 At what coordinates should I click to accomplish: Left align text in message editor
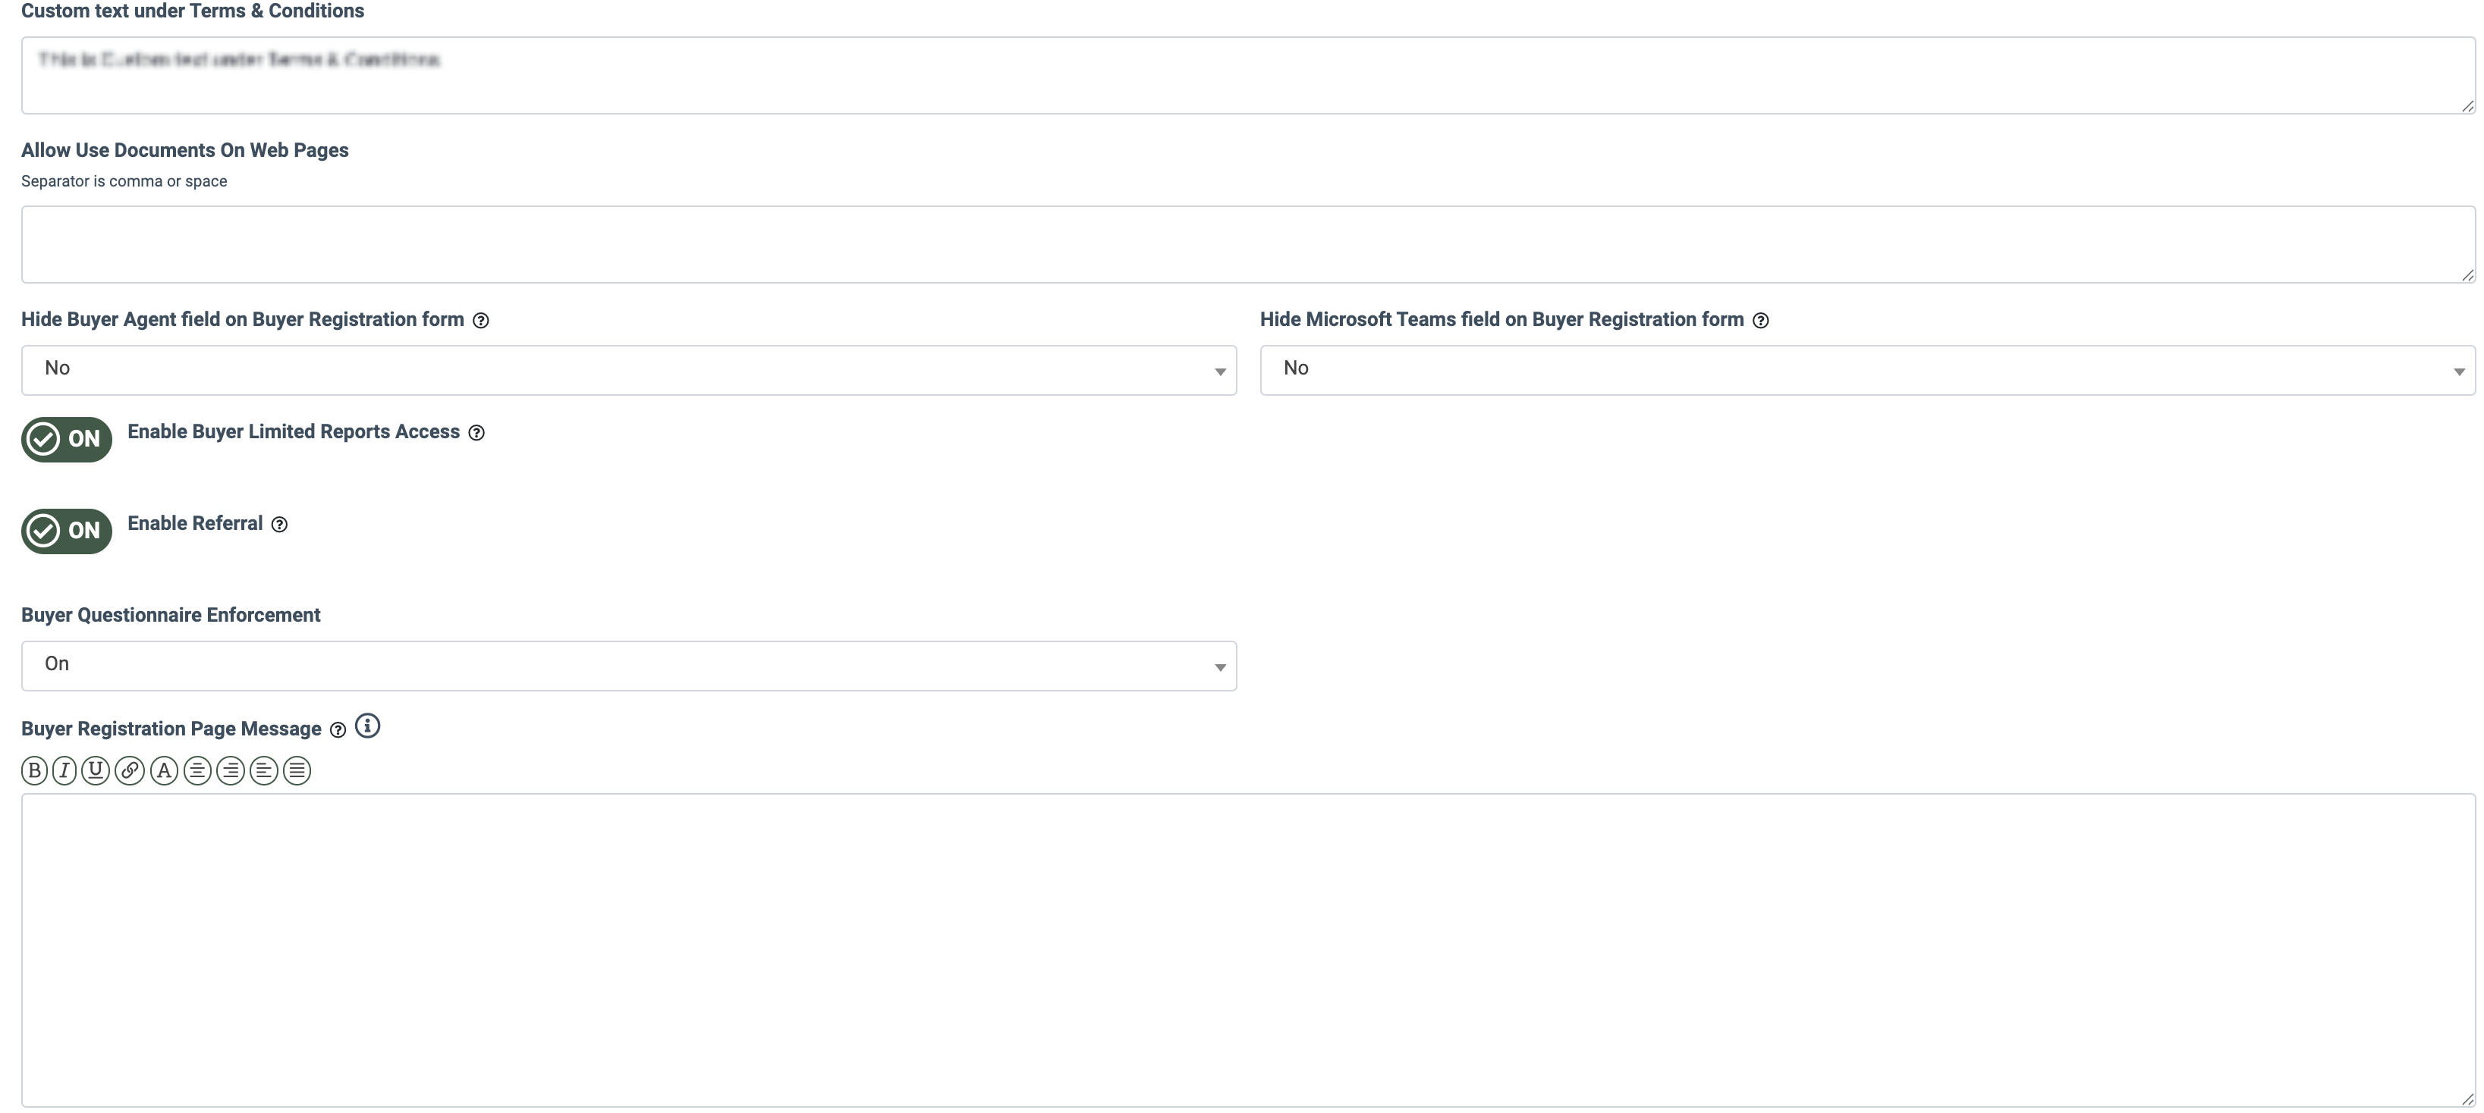[263, 770]
